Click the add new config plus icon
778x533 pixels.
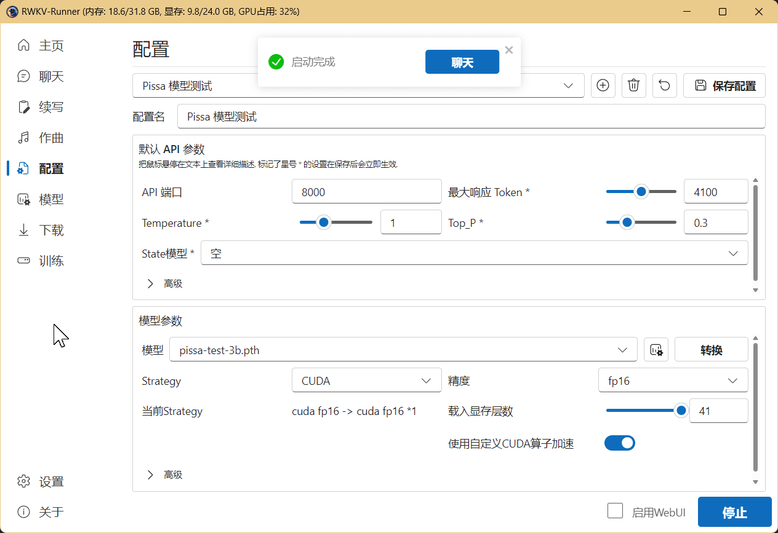point(603,85)
